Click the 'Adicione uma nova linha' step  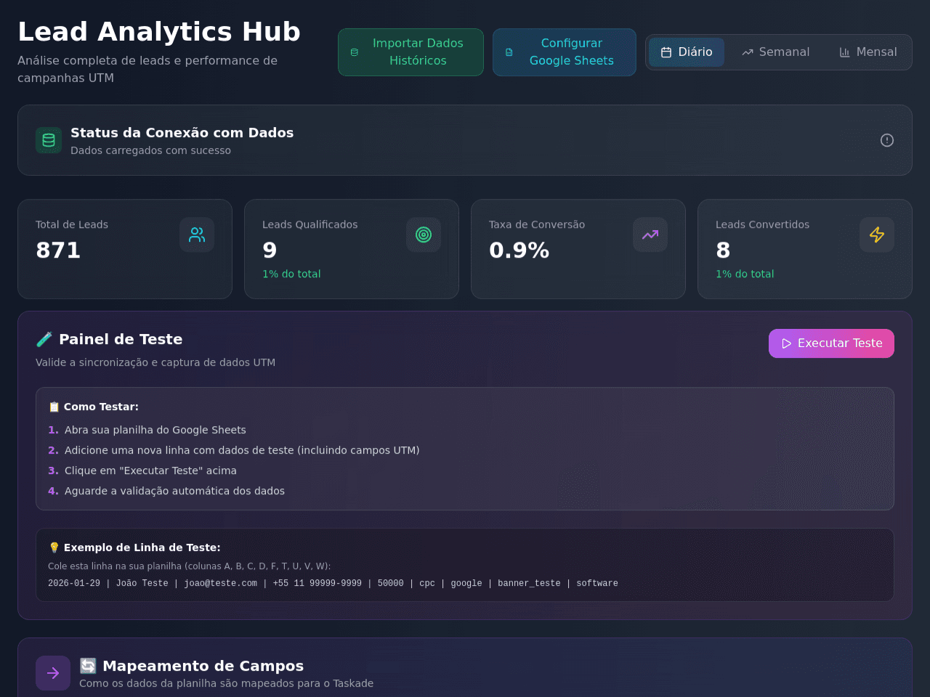point(242,450)
